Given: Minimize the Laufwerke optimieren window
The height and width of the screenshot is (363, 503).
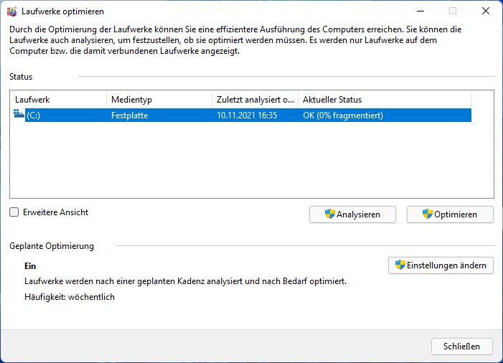Looking at the screenshot, I should pos(420,11).
